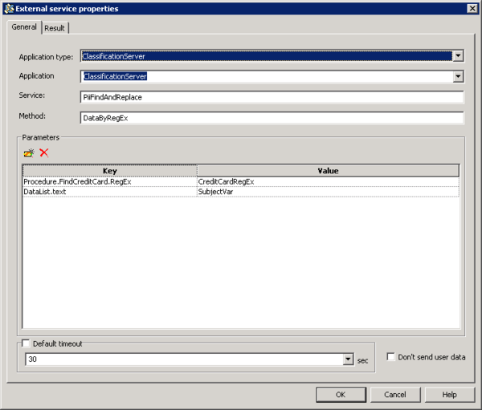Close the External service properties dialog
This screenshot has width=482, height=410.
coord(472,8)
